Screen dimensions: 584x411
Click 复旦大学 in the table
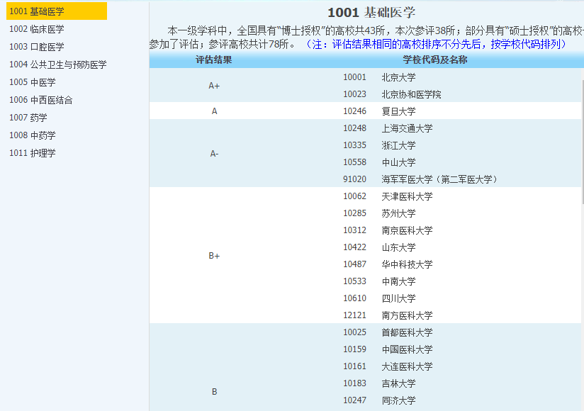(398, 111)
